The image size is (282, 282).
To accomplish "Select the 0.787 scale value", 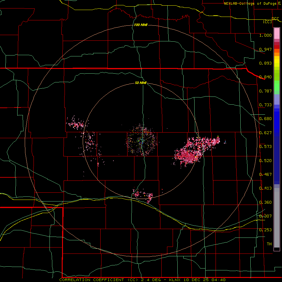I will 265,91.
